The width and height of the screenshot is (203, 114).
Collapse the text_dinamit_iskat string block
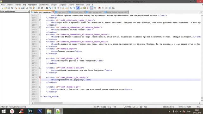[x=40, y=68]
